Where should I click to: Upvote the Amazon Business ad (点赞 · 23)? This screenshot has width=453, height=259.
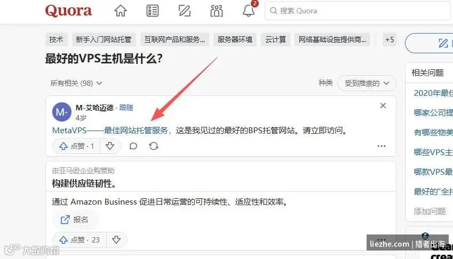pos(79,240)
